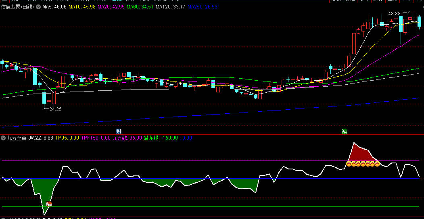Click the 九五线: 95.00 value
This screenshot has width=424, height=219.
(127, 138)
